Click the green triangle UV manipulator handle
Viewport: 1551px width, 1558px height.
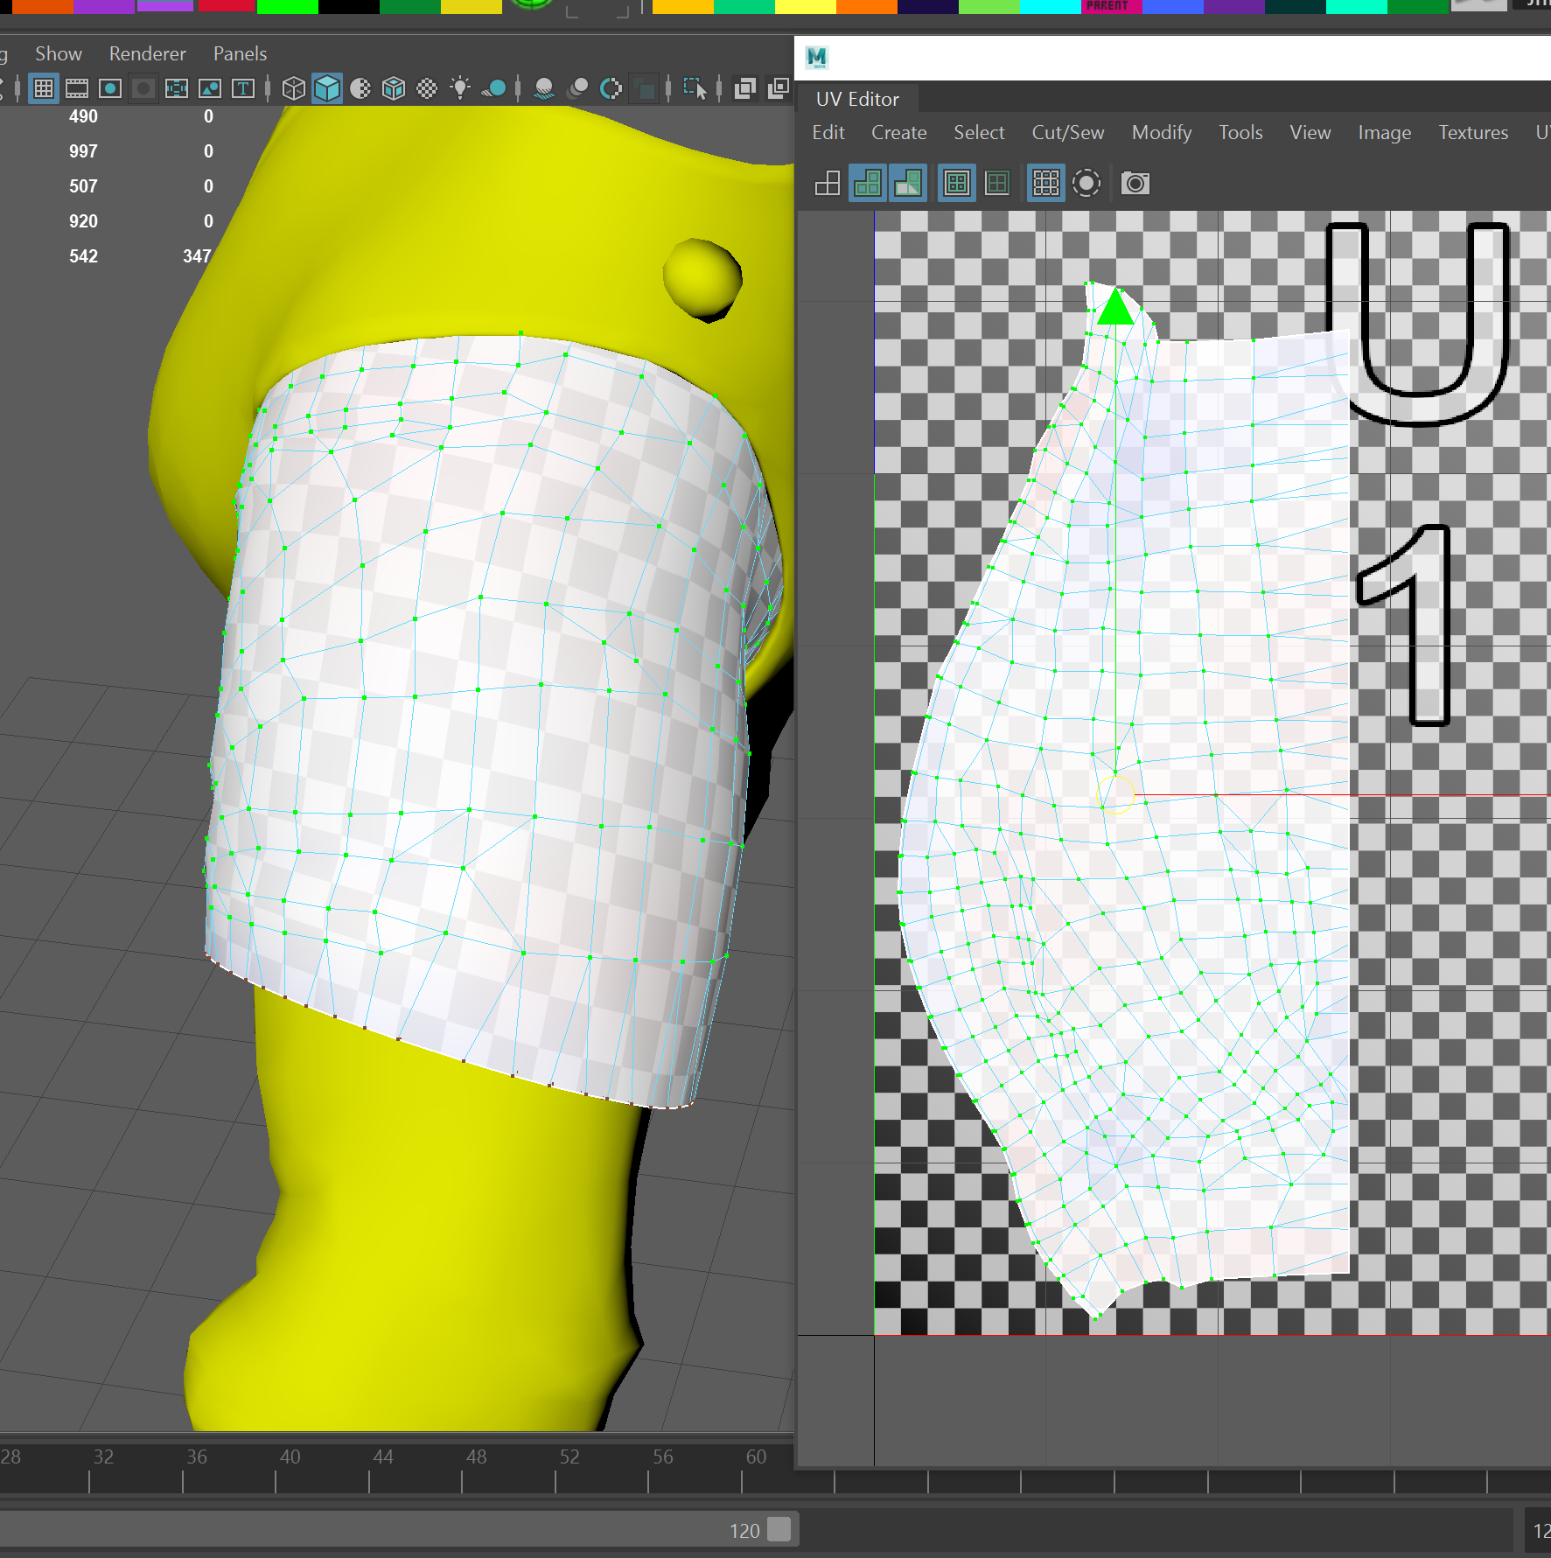tap(1115, 308)
